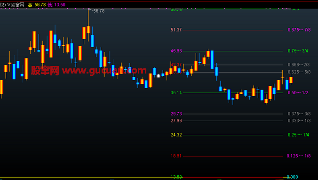Click the 0.75--- 3/4 level label
Screen dimensions: 318x180
coord(298,51)
